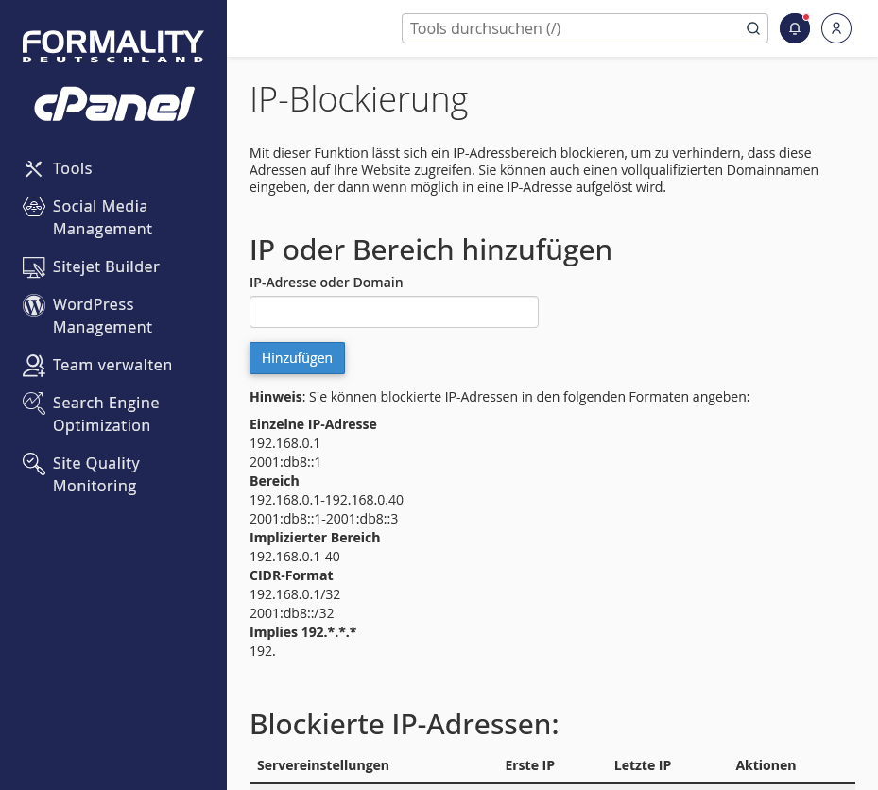Image resolution: width=878 pixels, height=790 pixels.
Task: Open the Search Engine Optimization page
Action: (x=106, y=414)
